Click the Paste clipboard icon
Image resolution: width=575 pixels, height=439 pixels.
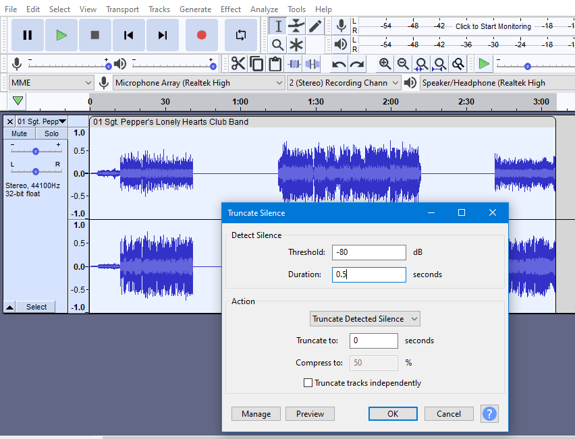coord(275,64)
